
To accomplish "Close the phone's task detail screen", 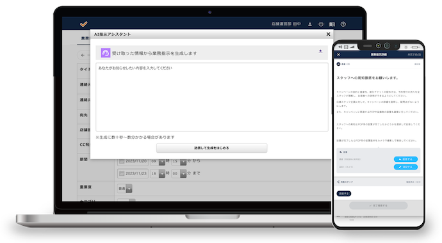I will 339,54.
